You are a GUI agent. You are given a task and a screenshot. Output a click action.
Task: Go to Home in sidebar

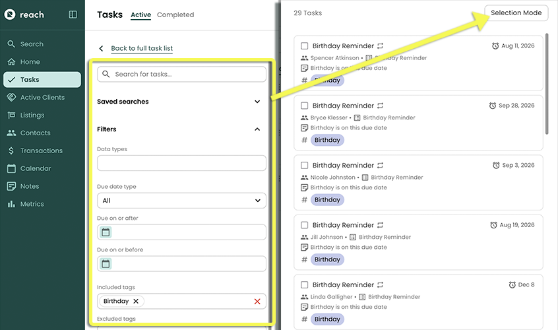pyautogui.click(x=30, y=62)
